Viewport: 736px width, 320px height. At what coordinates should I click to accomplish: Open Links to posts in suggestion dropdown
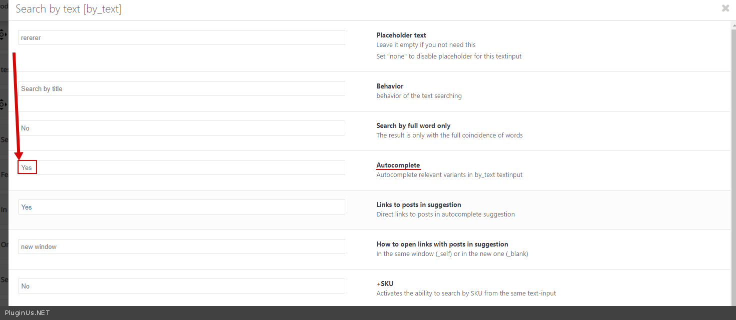pyautogui.click(x=182, y=207)
